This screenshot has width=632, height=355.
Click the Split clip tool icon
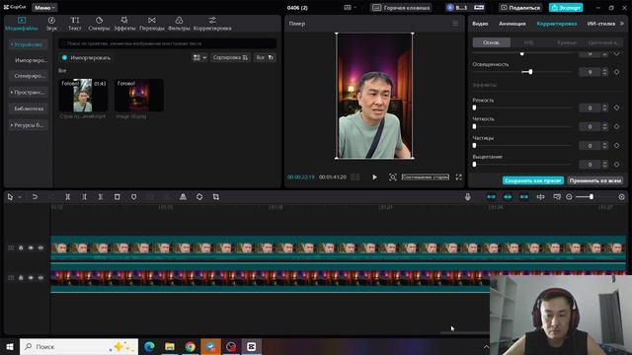(x=68, y=197)
